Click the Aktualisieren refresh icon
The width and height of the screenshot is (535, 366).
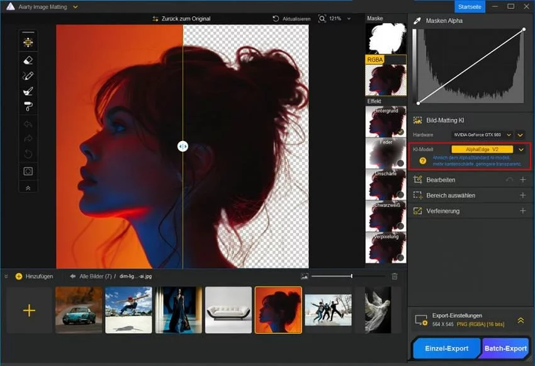276,19
